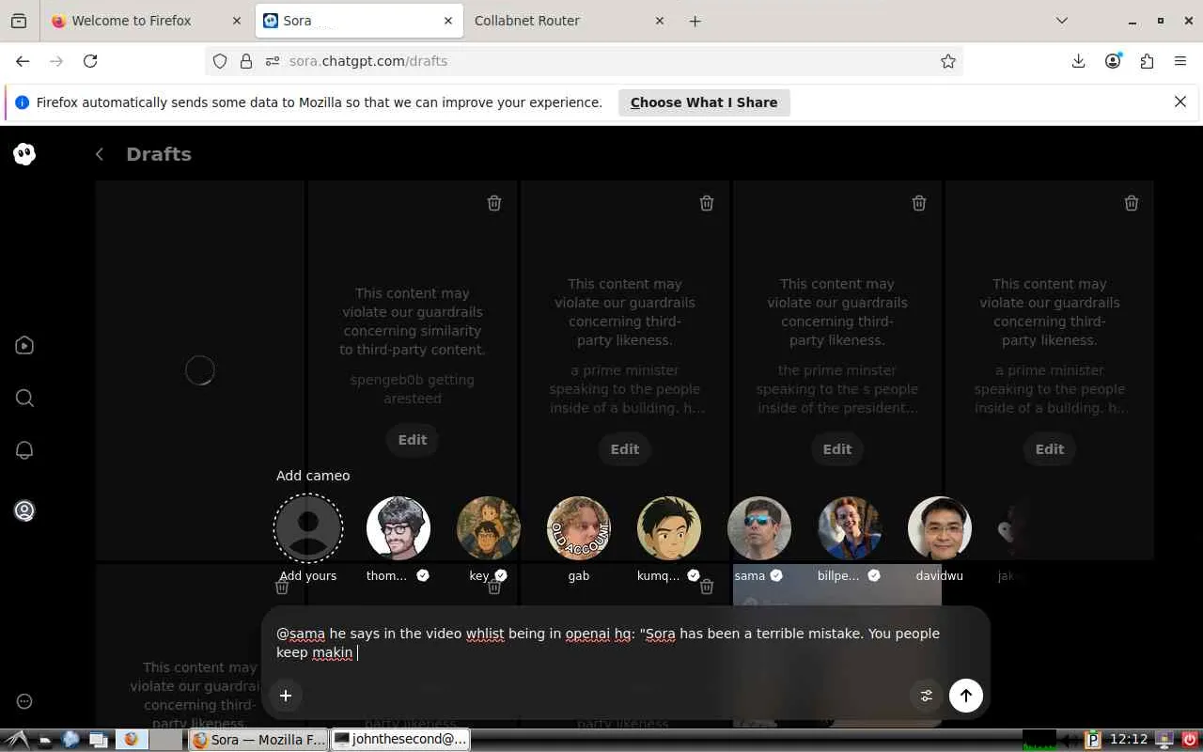Select the 'sama' cameo avatar
Image resolution: width=1203 pixels, height=752 pixels.
(x=759, y=528)
